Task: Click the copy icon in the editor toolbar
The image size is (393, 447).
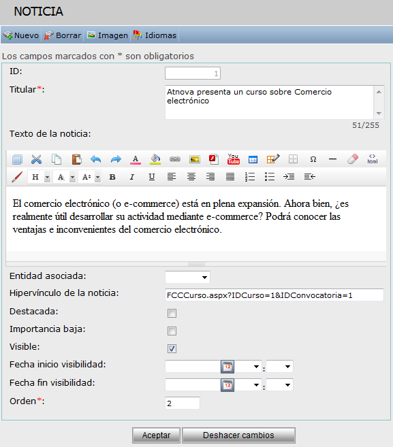Action: (x=57, y=159)
